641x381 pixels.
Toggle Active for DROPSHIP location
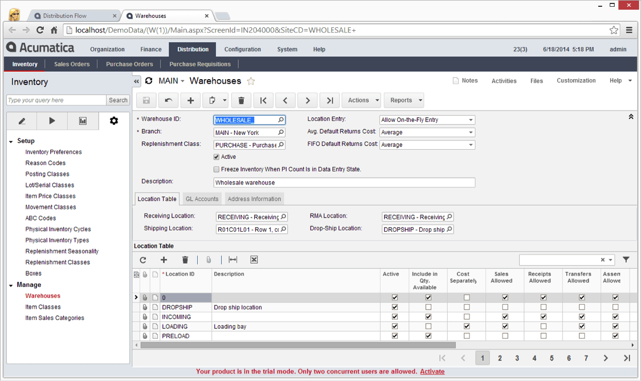point(394,307)
